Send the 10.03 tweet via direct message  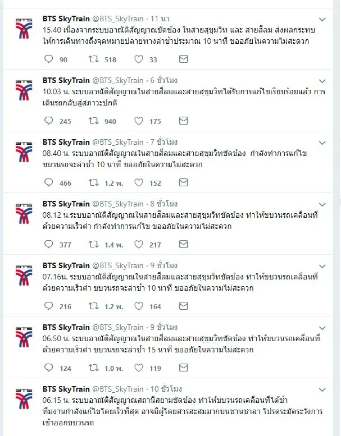(183, 121)
